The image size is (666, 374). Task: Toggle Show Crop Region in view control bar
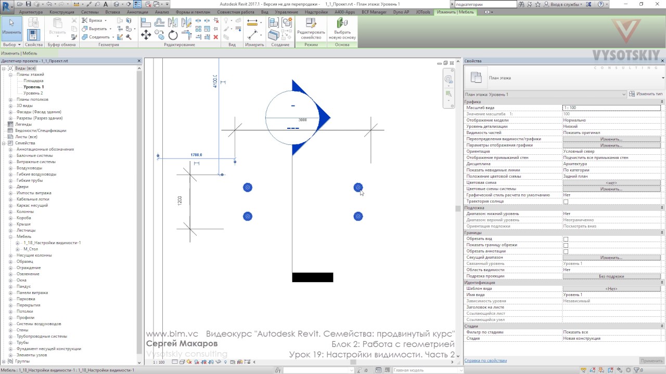(211, 362)
